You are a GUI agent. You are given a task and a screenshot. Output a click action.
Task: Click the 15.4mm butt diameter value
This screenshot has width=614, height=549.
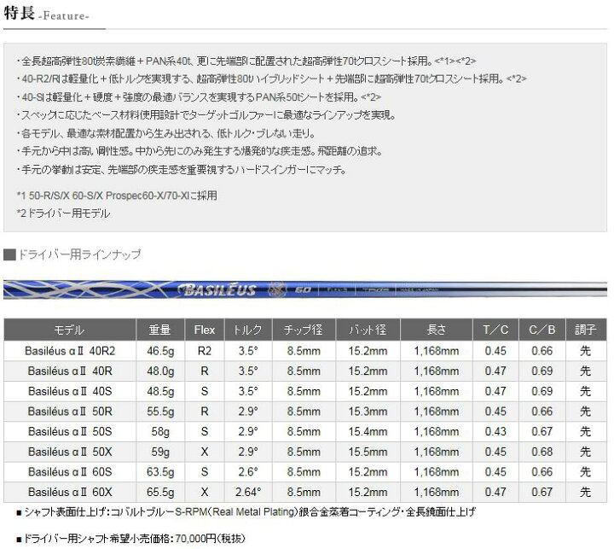[368, 432]
